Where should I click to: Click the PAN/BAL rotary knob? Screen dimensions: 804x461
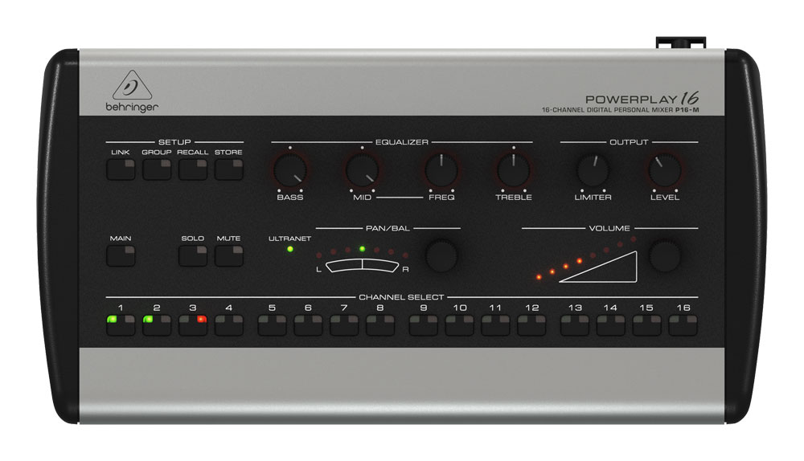tap(441, 255)
